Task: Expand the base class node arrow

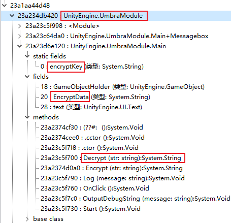Action: click(27, 219)
